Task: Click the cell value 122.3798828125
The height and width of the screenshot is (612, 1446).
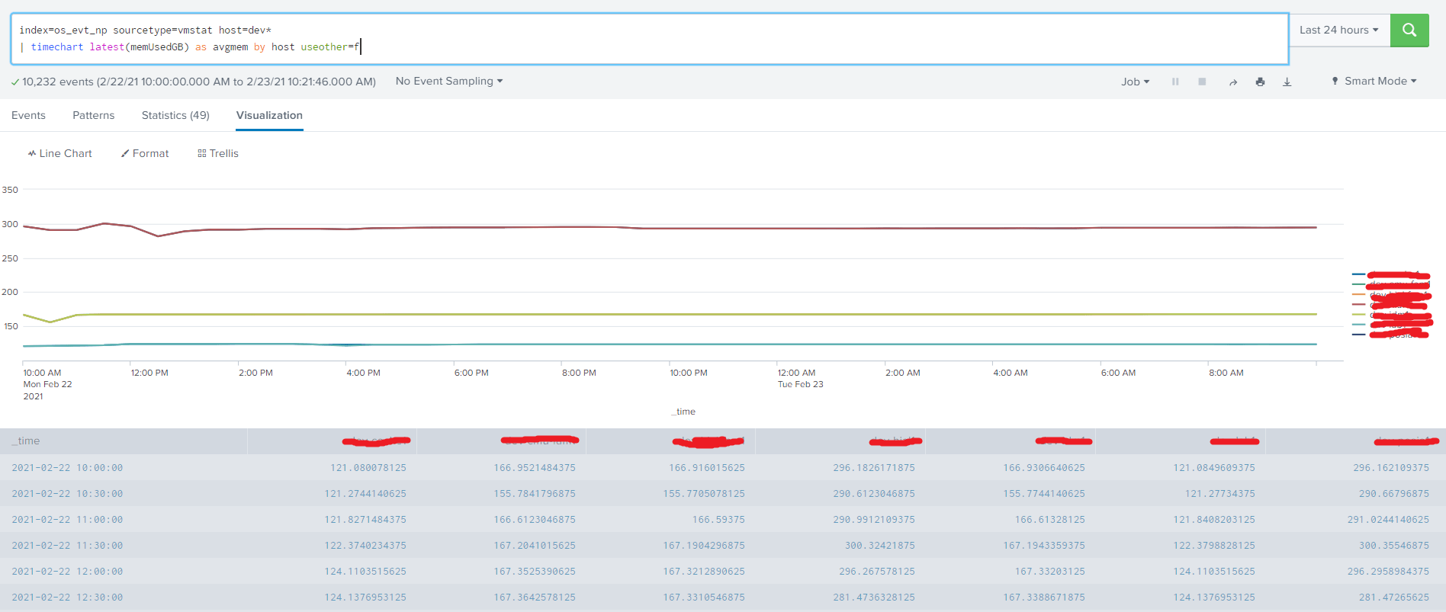Action: pyautogui.click(x=1214, y=546)
